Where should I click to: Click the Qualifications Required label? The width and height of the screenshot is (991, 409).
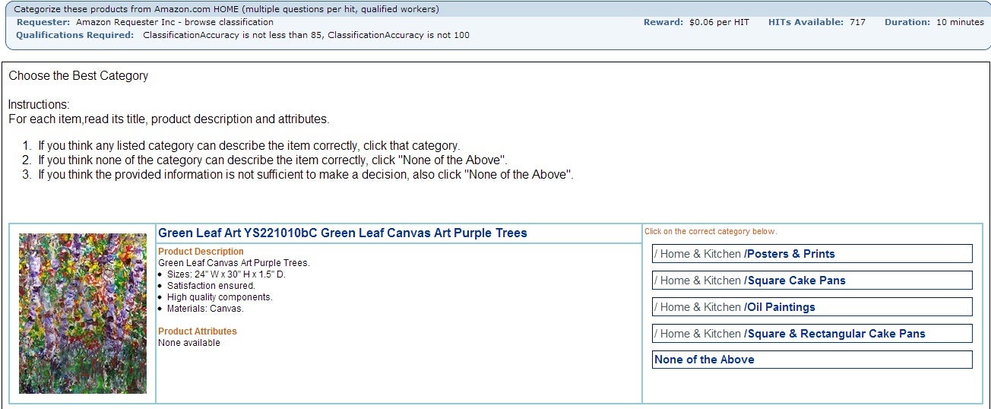pos(75,35)
